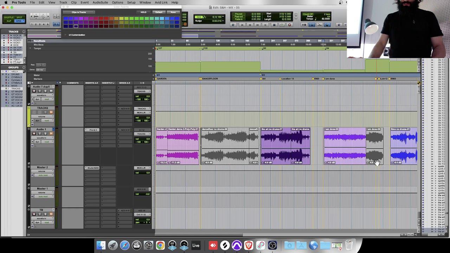Click HOLD in Color Palette
The width and height of the screenshot is (450, 253).
143,12
